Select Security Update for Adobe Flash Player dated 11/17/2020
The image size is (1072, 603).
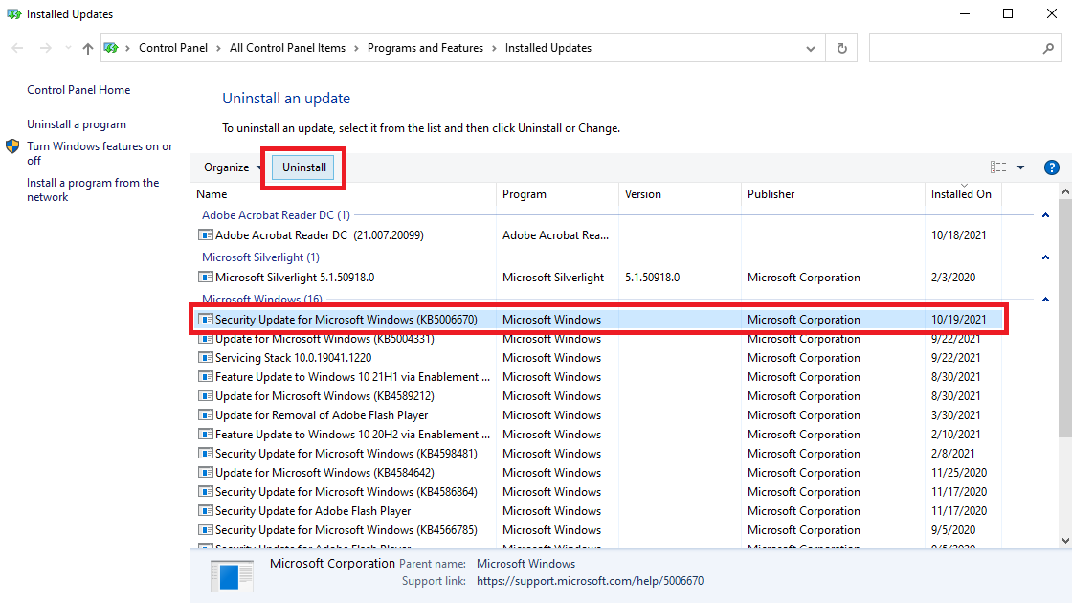point(599,511)
